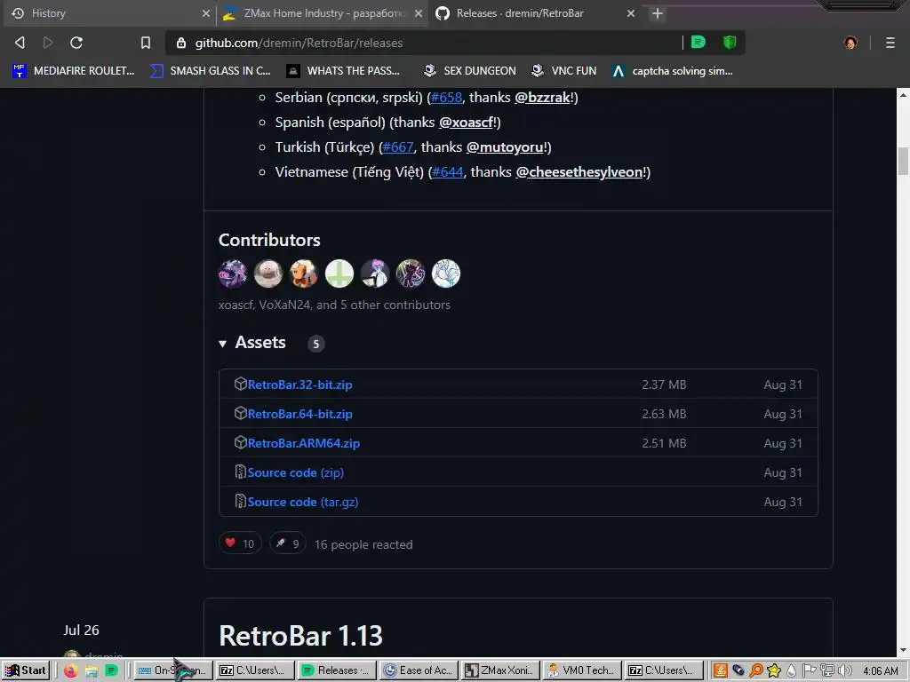Open the MEDIAFIRE ROULET... bookmark
910x682 pixels.
click(x=73, y=71)
